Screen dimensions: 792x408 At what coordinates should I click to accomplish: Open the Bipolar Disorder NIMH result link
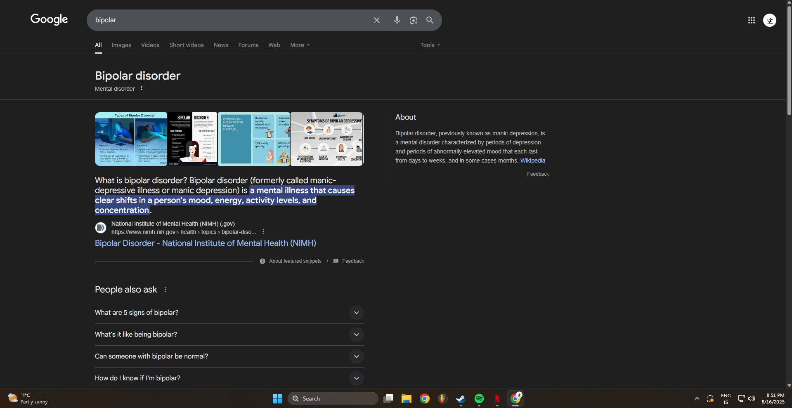[206, 243]
